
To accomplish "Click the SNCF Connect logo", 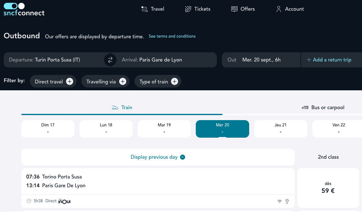I will coord(24,9).
